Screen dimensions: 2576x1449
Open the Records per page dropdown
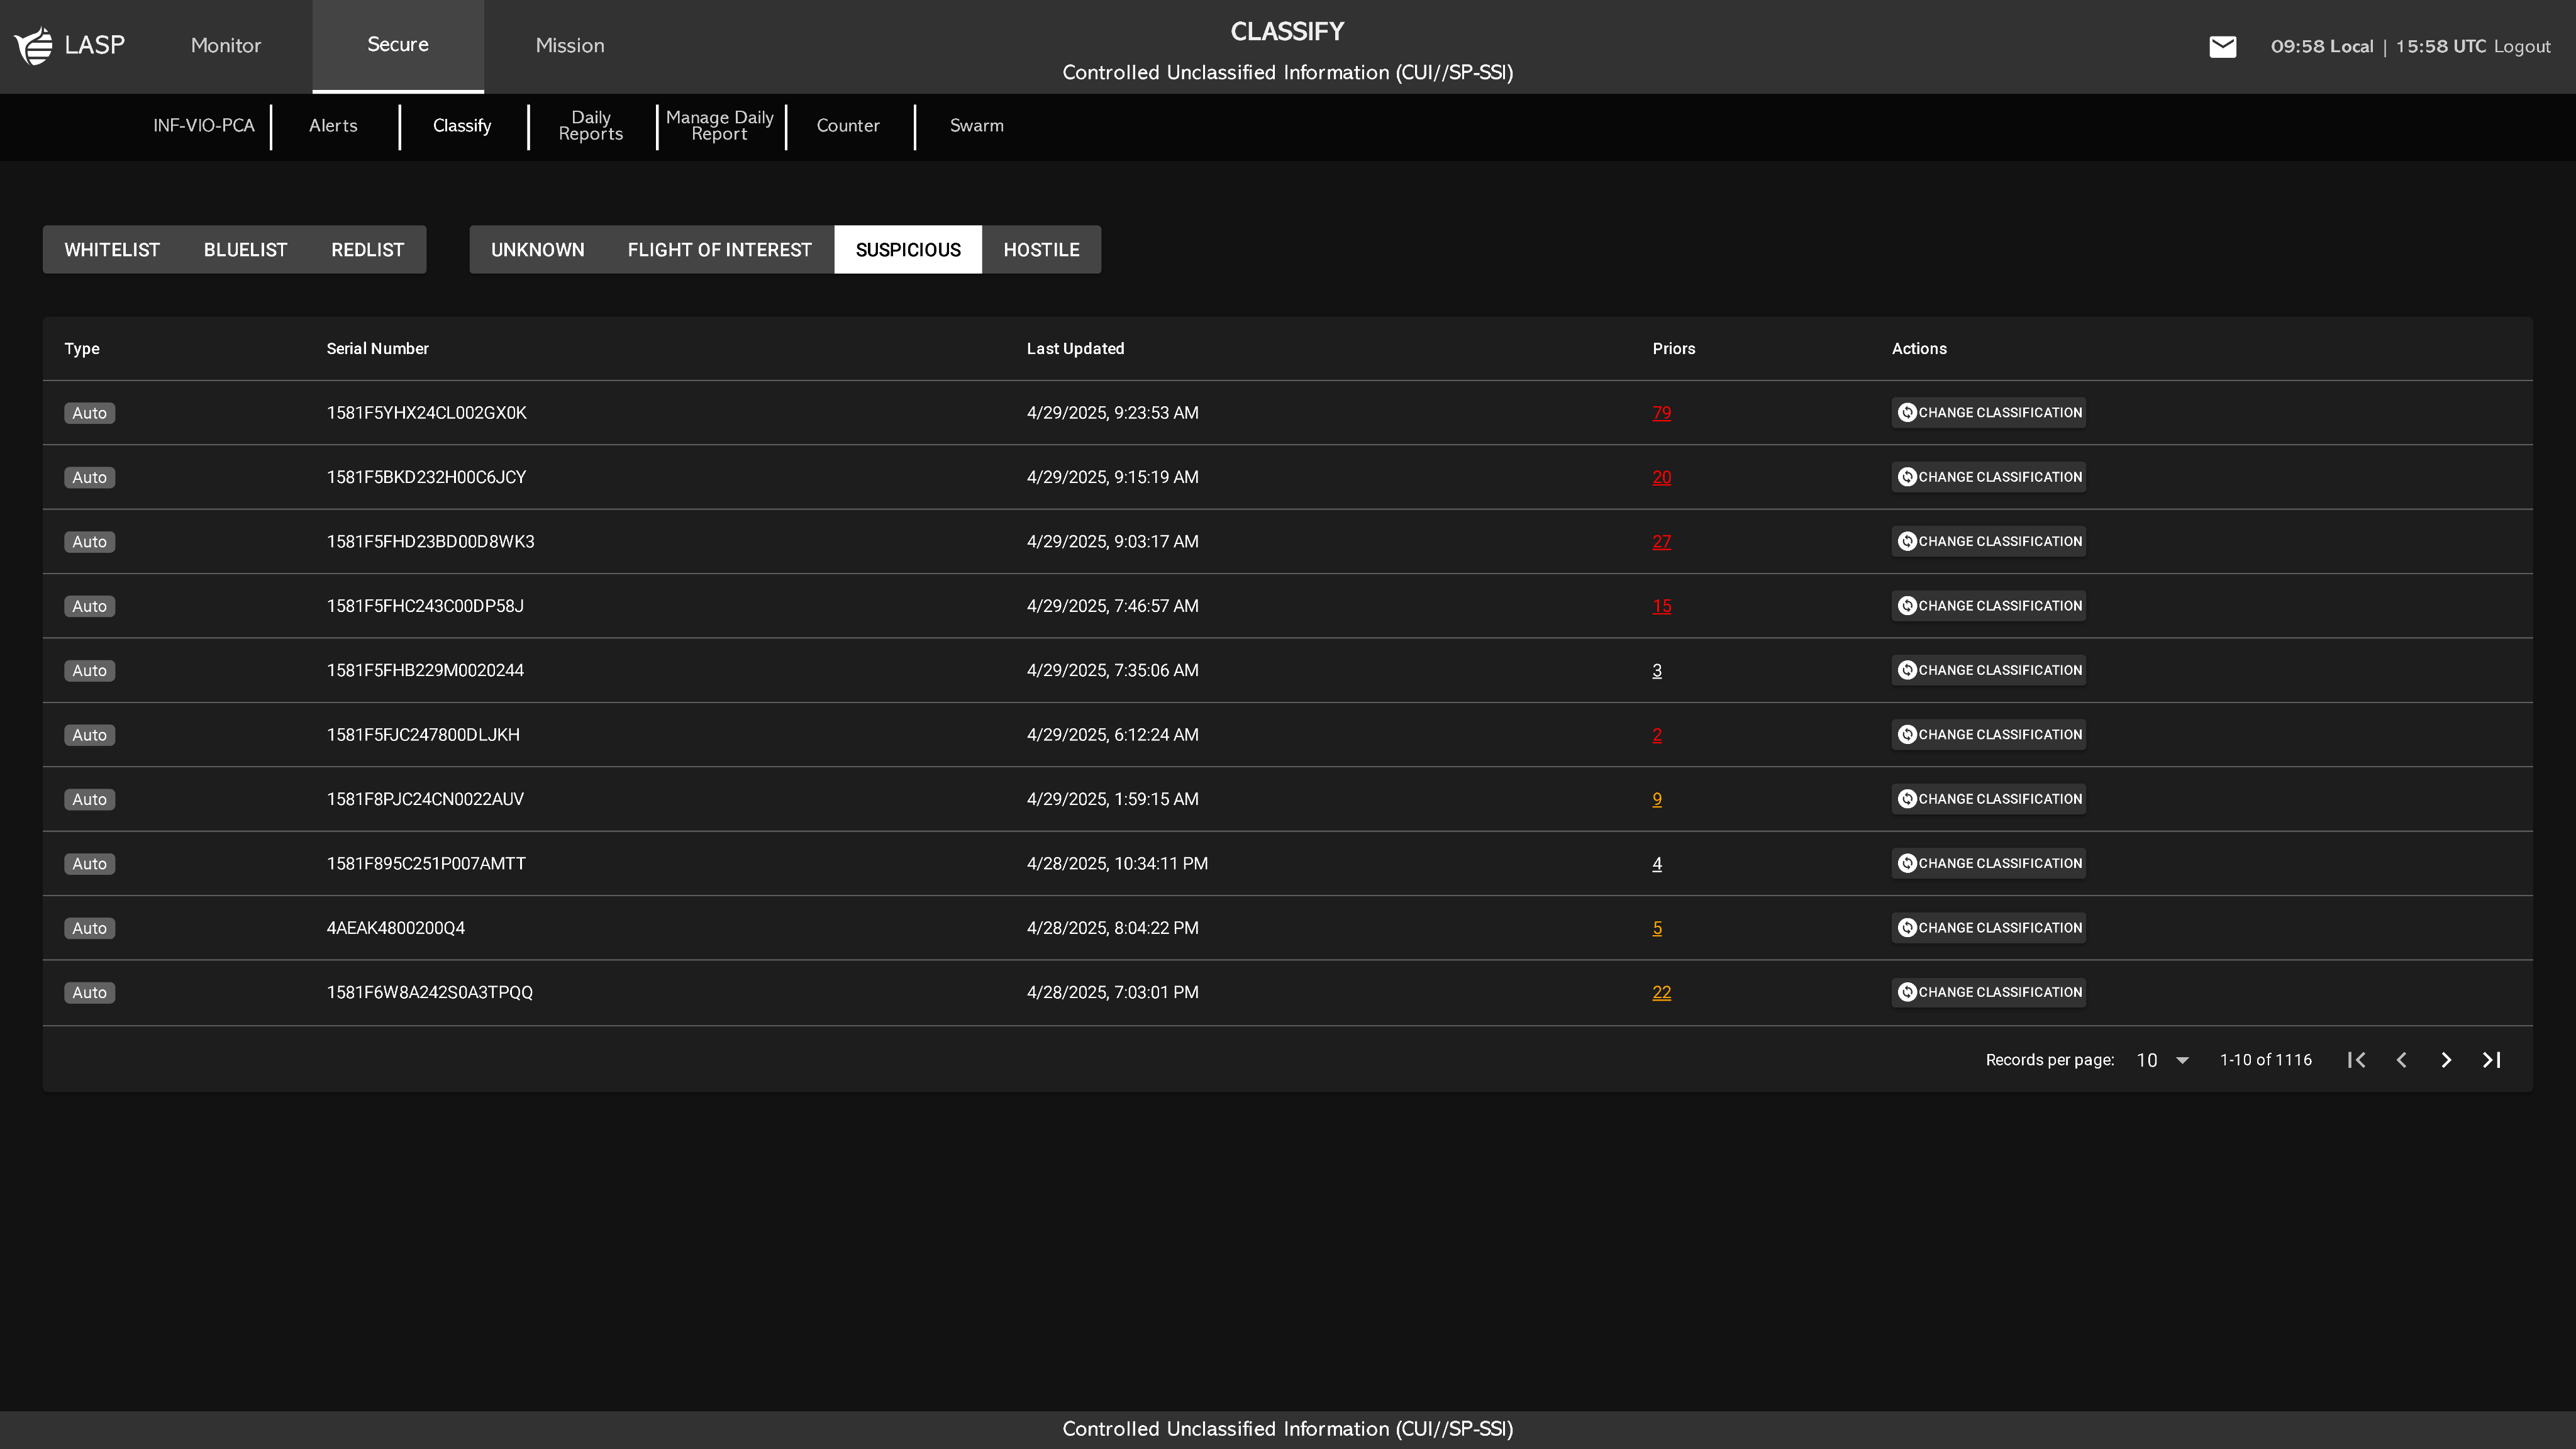pos(2162,1060)
